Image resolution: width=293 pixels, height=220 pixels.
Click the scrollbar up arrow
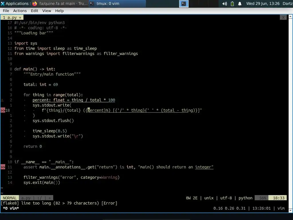pos(290,17)
